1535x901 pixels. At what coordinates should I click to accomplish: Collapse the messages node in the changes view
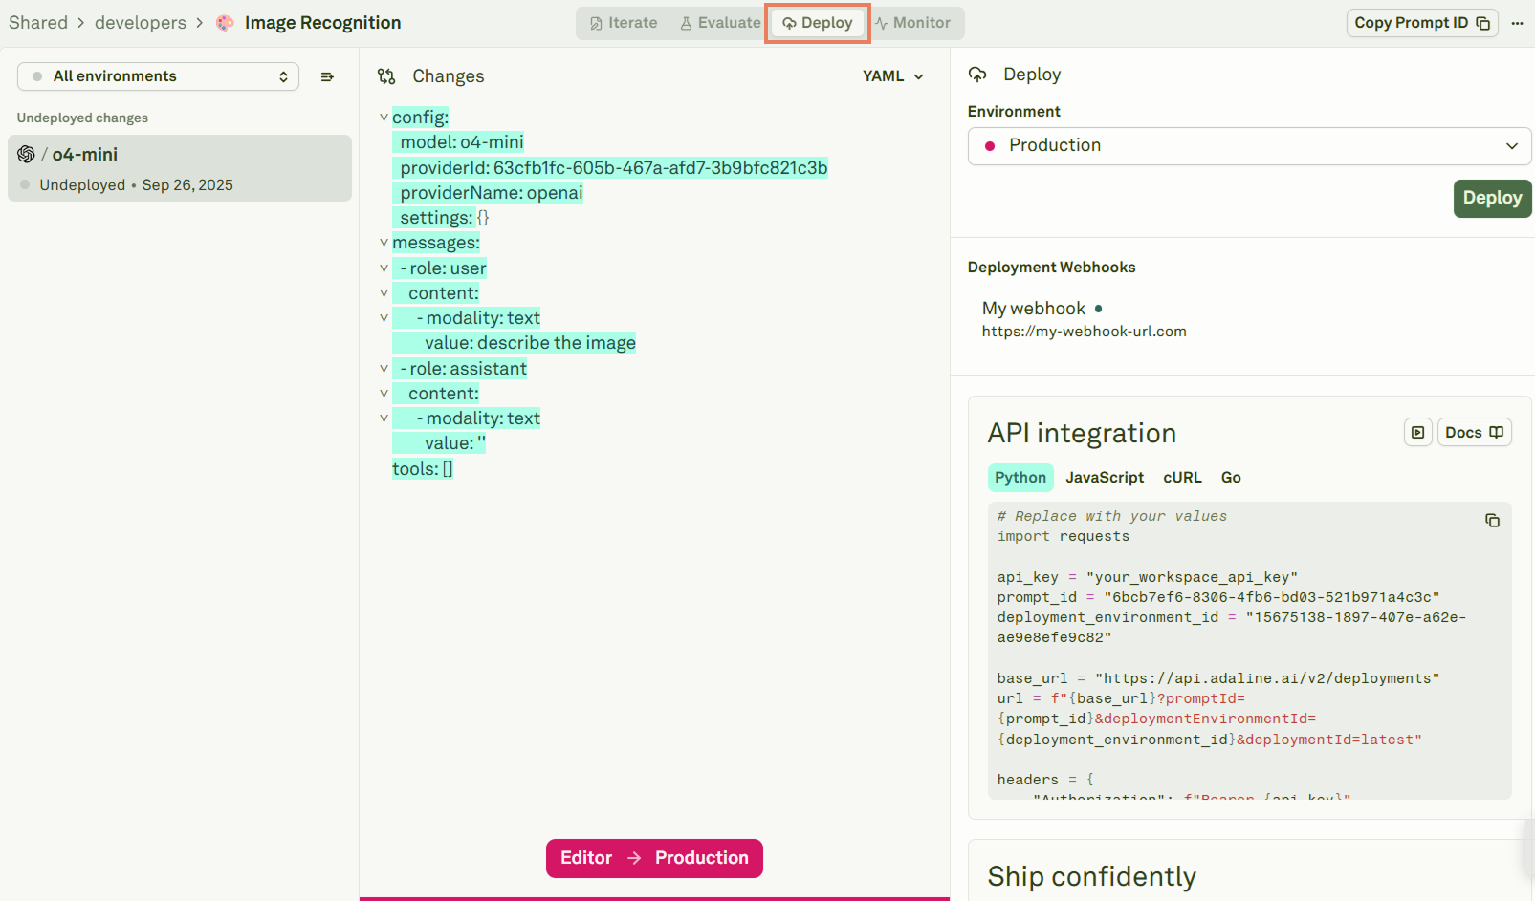384,242
